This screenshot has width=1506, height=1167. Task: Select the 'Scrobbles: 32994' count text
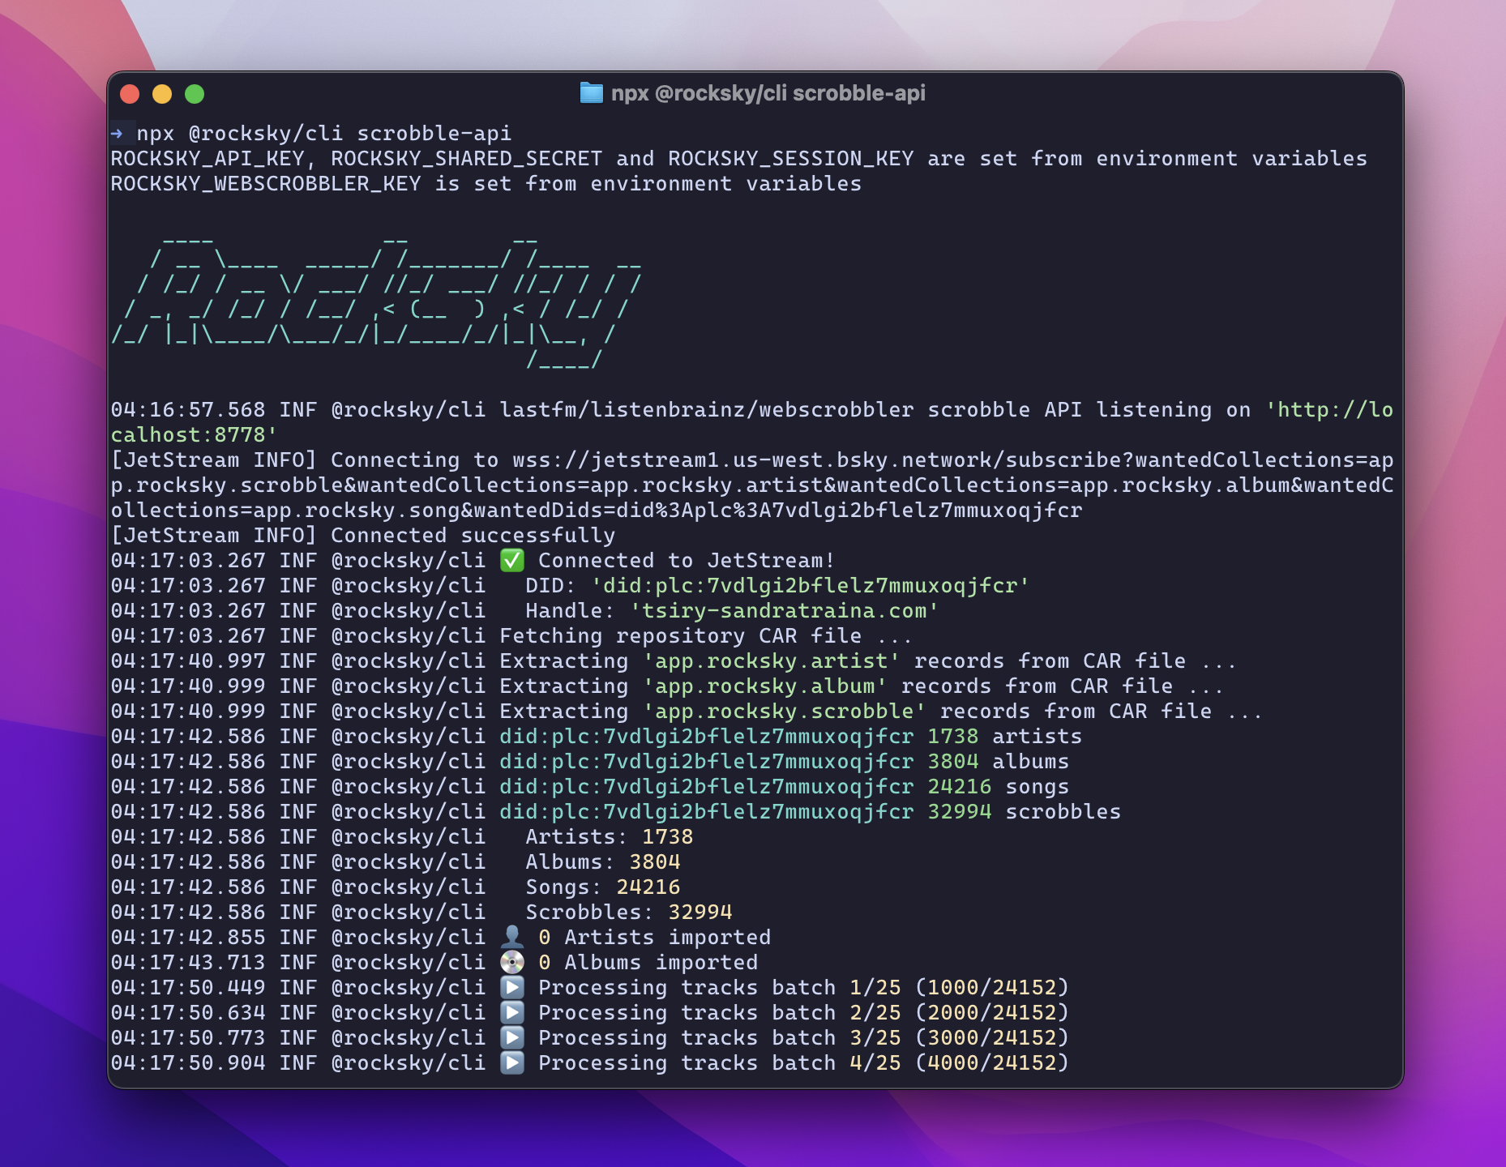628,912
